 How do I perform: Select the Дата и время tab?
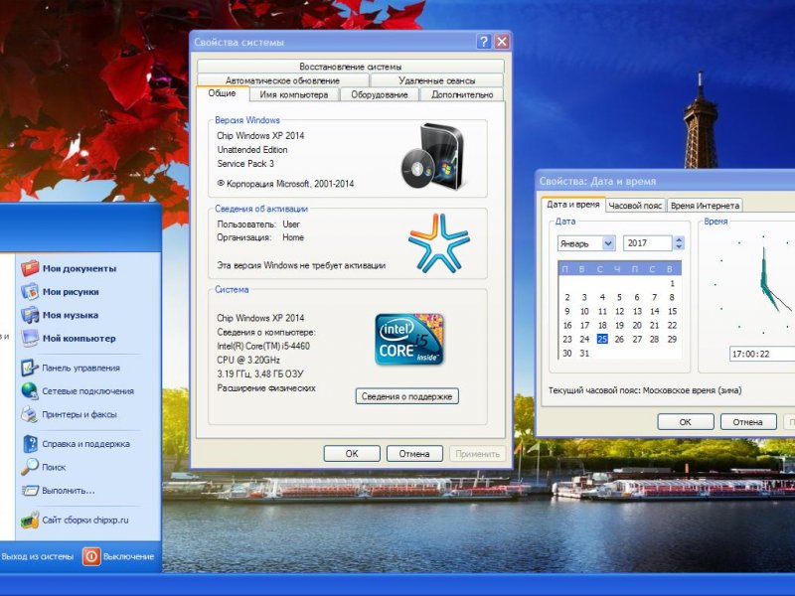coord(573,205)
